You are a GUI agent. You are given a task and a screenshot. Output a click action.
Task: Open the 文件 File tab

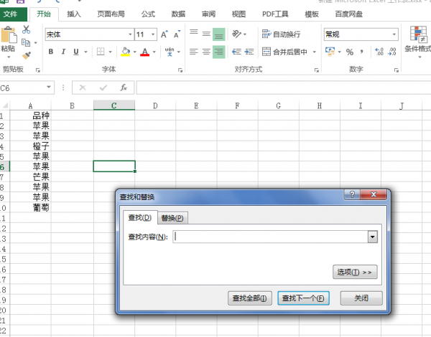click(13, 14)
